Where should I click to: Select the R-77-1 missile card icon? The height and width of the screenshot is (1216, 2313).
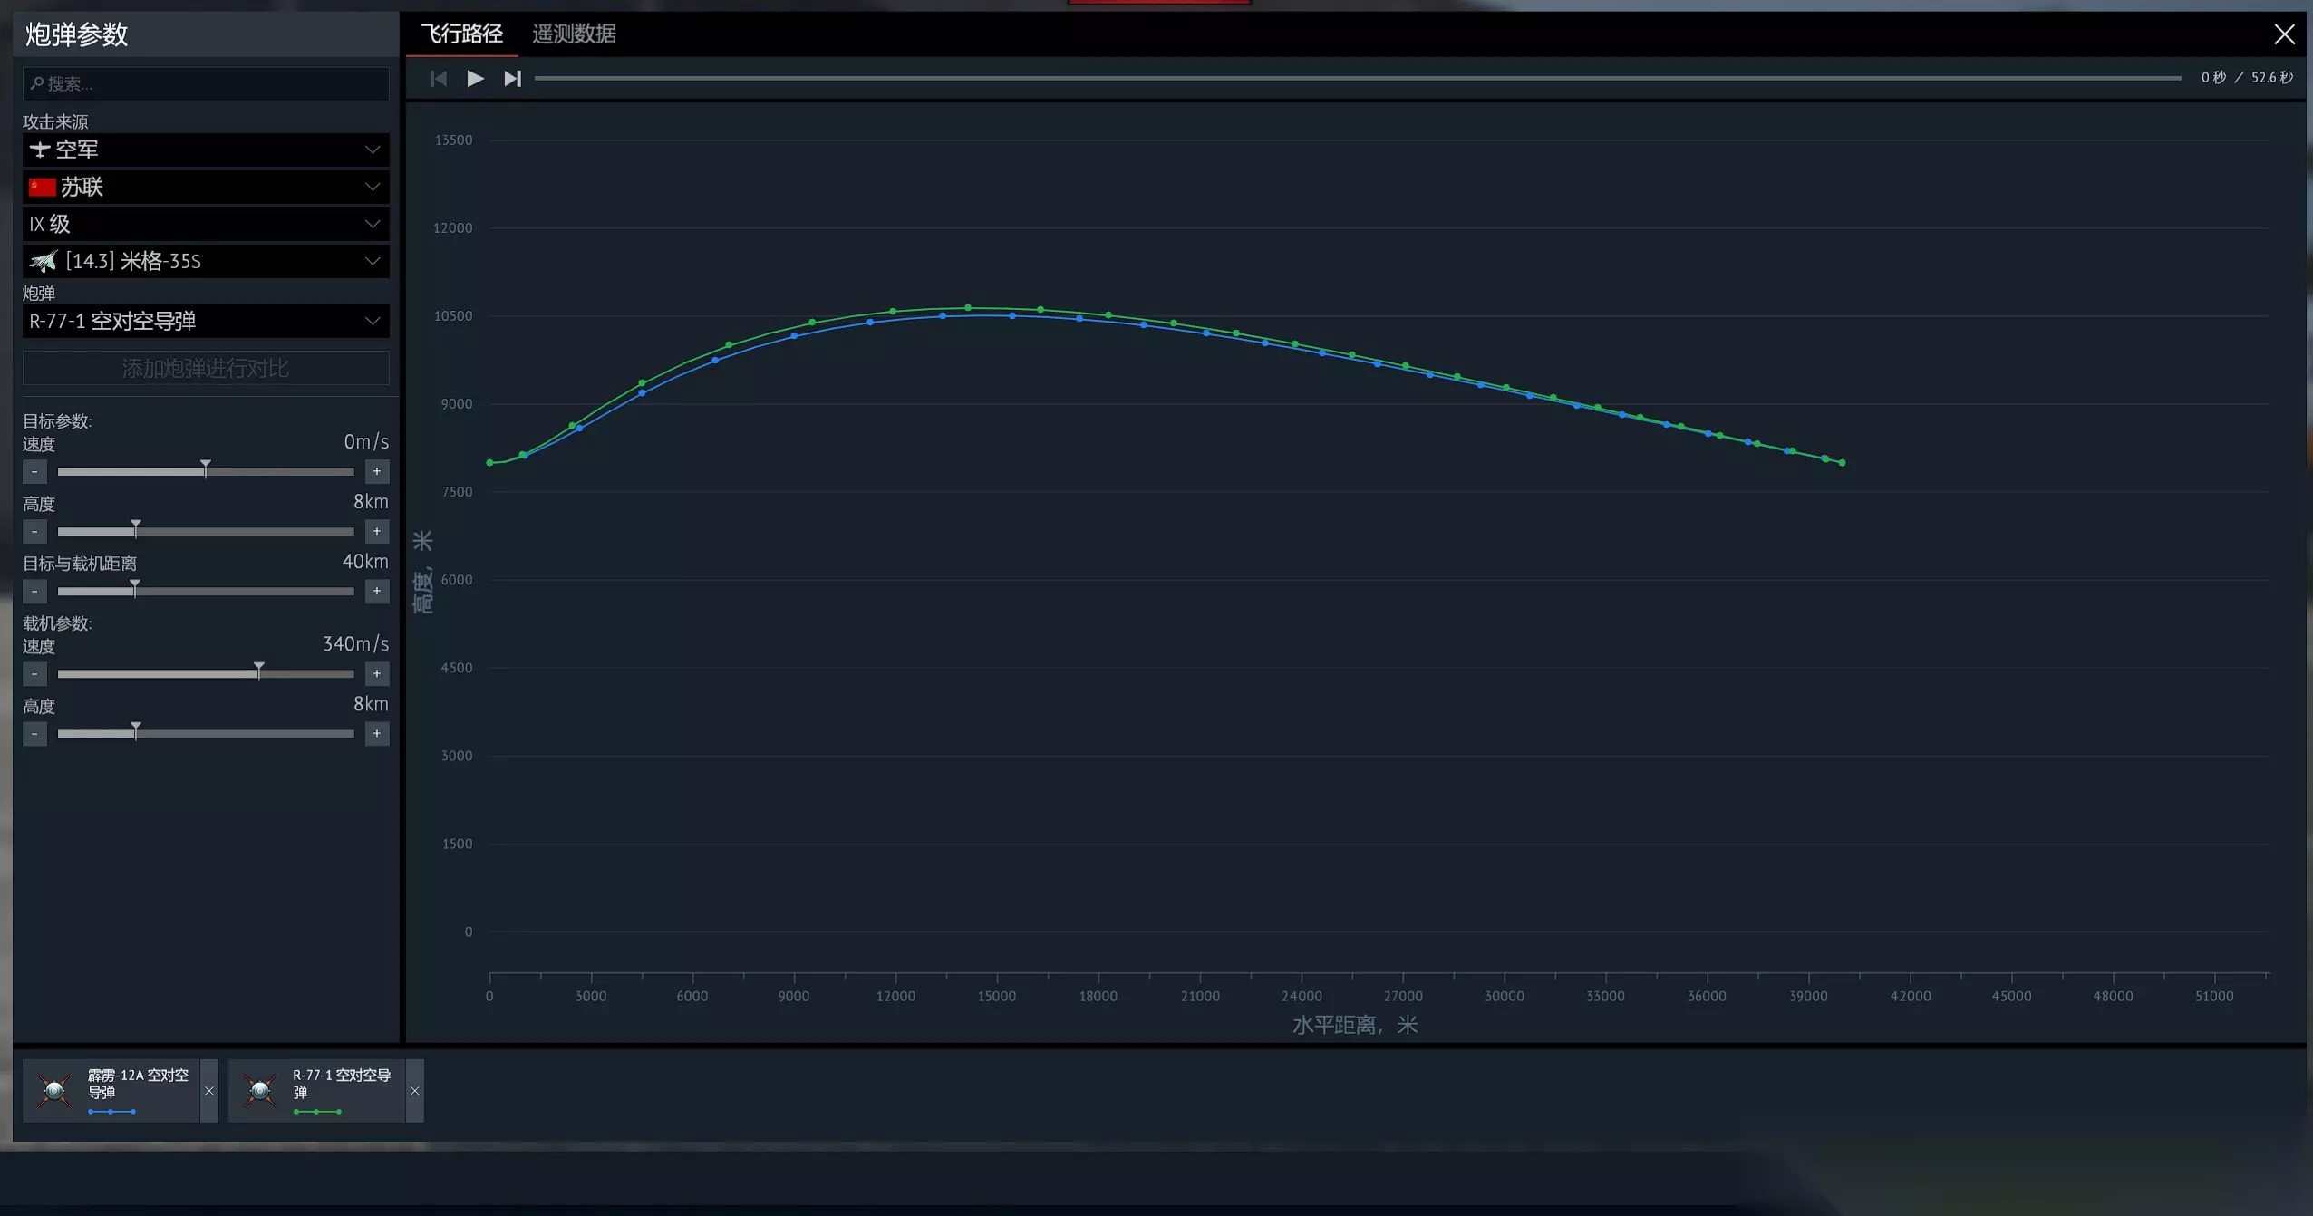(x=260, y=1090)
